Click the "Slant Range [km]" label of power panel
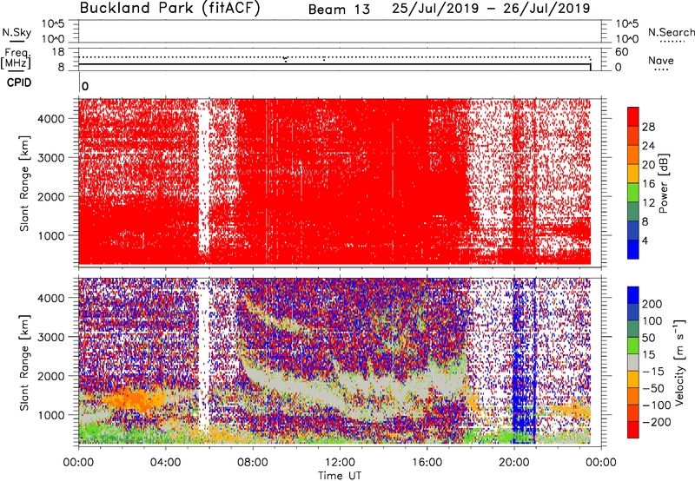 pos(24,183)
